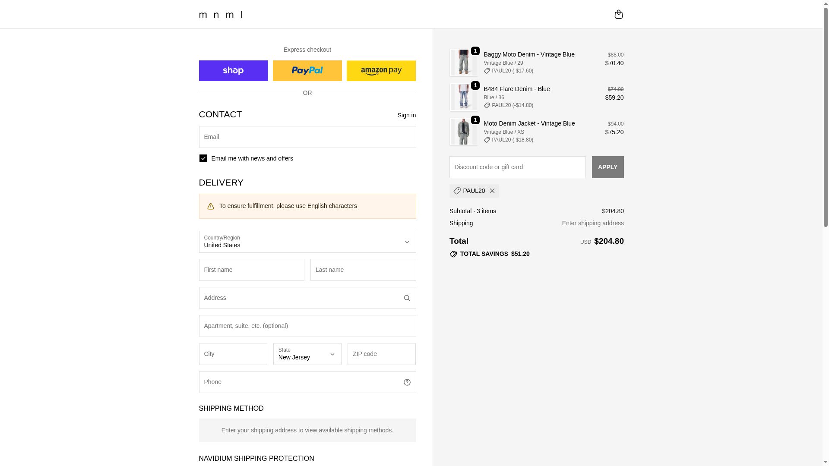Click the mnml logo in header

coord(221,15)
